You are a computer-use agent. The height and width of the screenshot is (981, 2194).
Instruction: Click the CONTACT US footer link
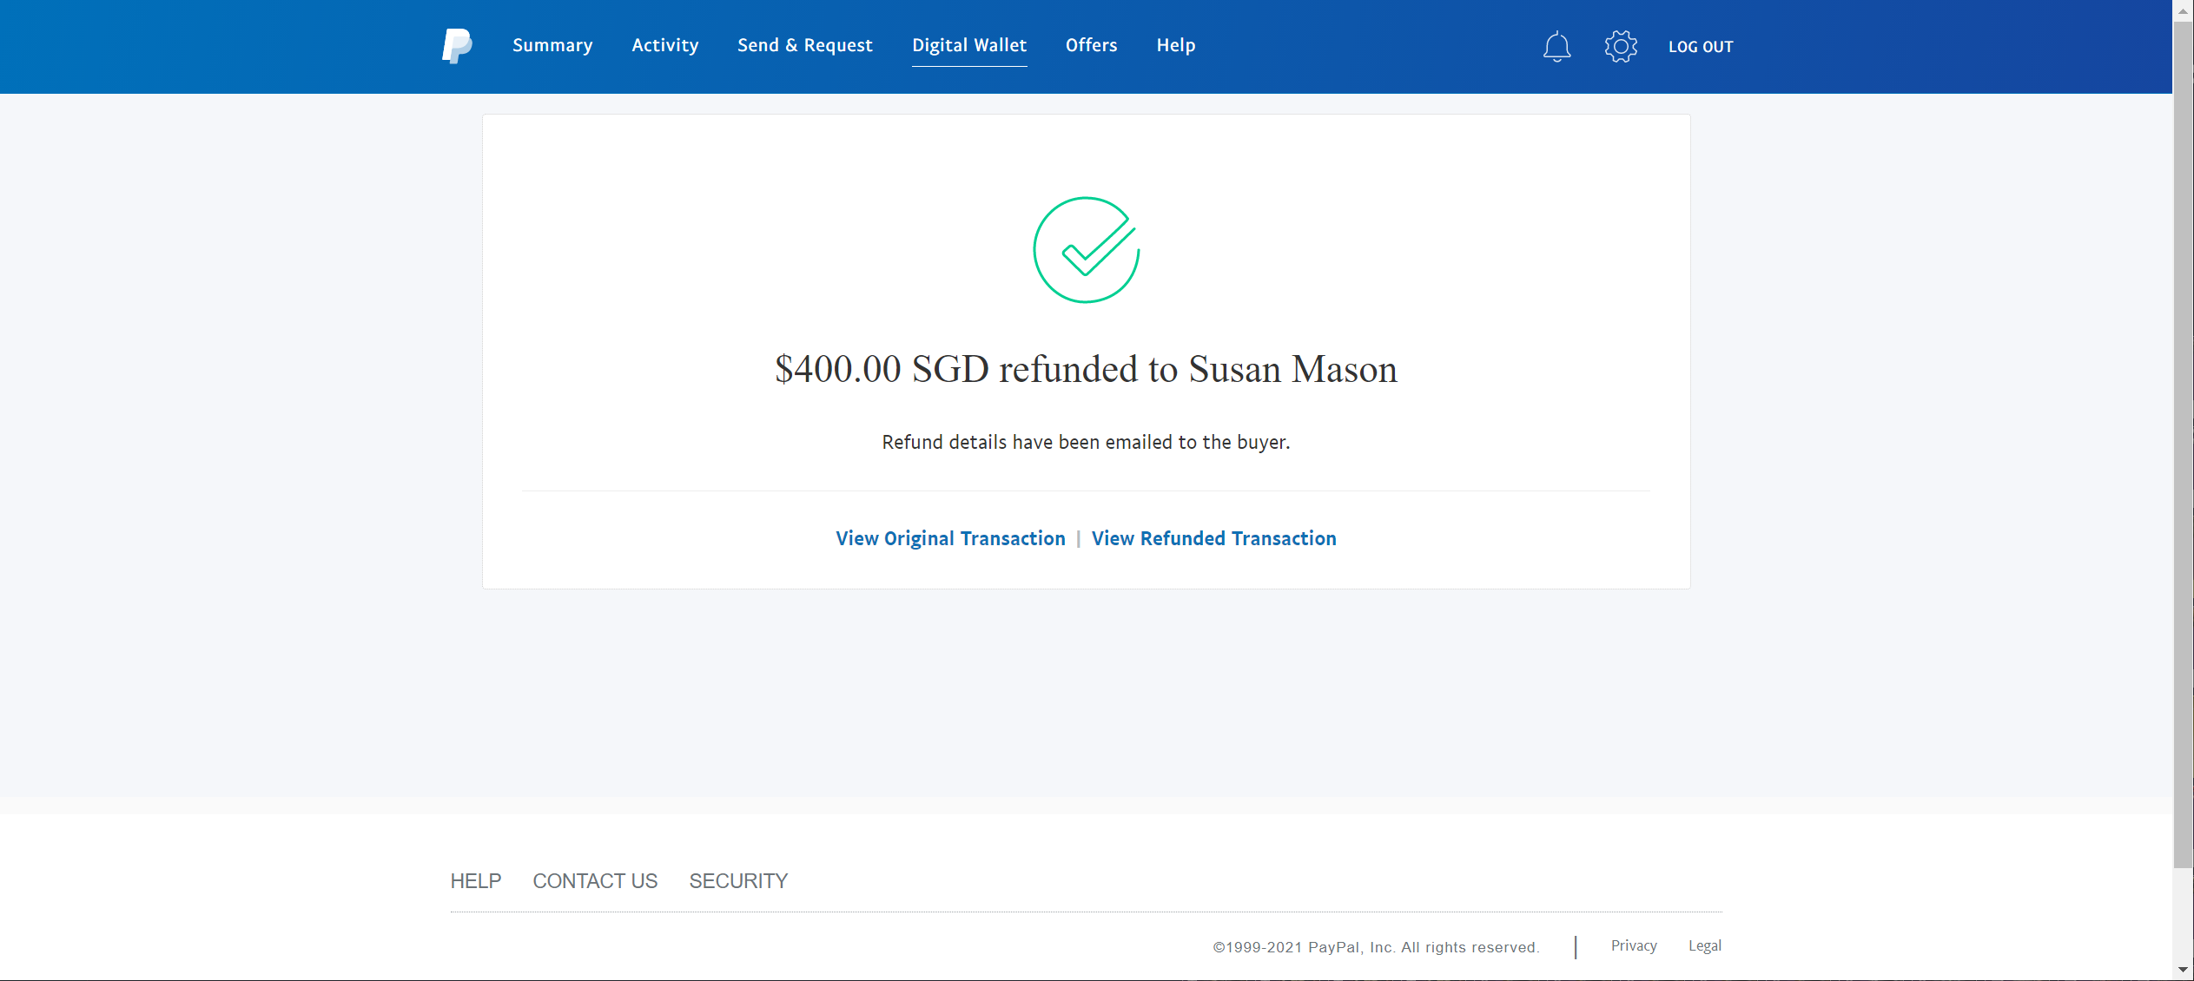(x=595, y=881)
